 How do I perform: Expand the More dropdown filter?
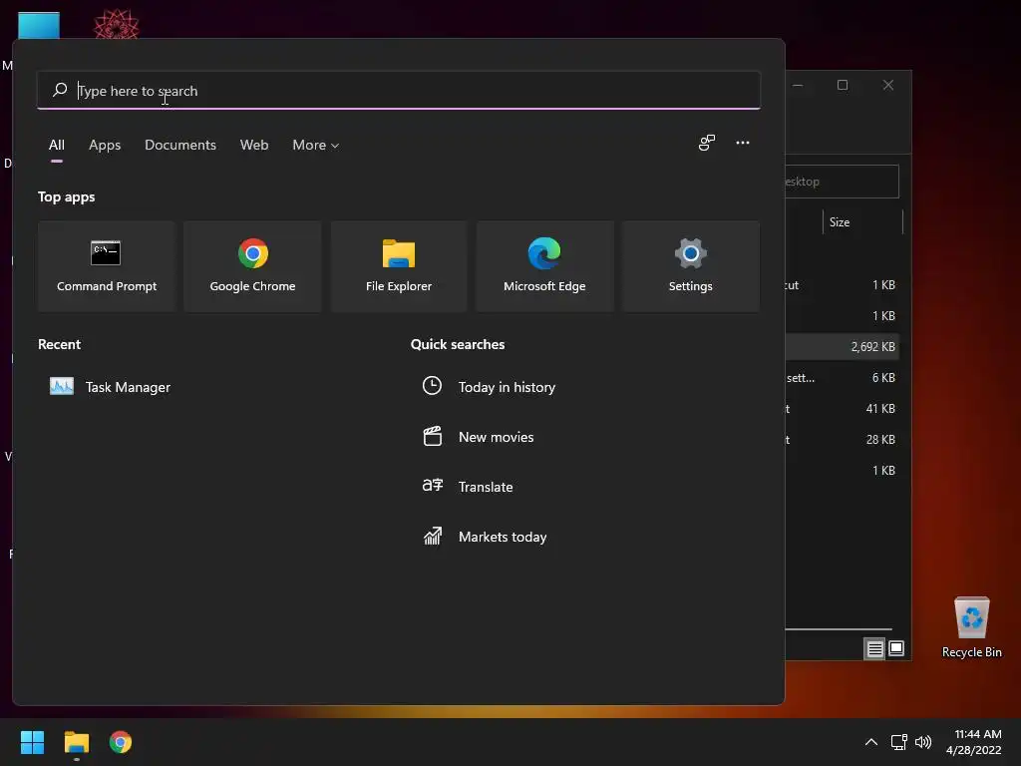[316, 146]
